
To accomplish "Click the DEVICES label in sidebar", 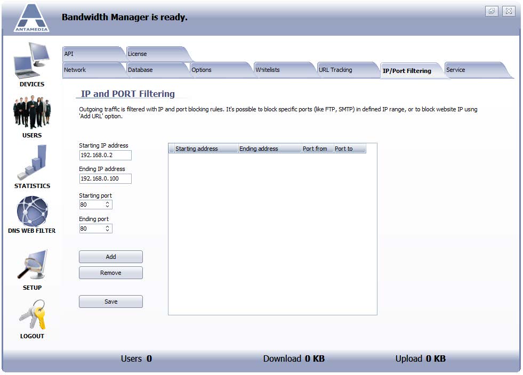I will click(x=32, y=84).
